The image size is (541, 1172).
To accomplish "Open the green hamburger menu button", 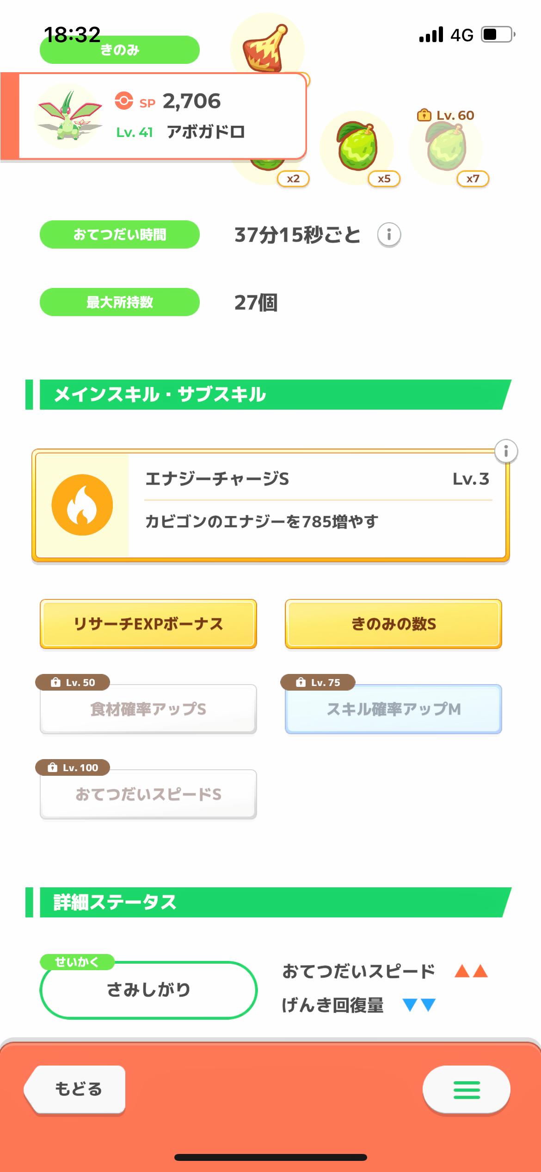I will click(x=466, y=1090).
